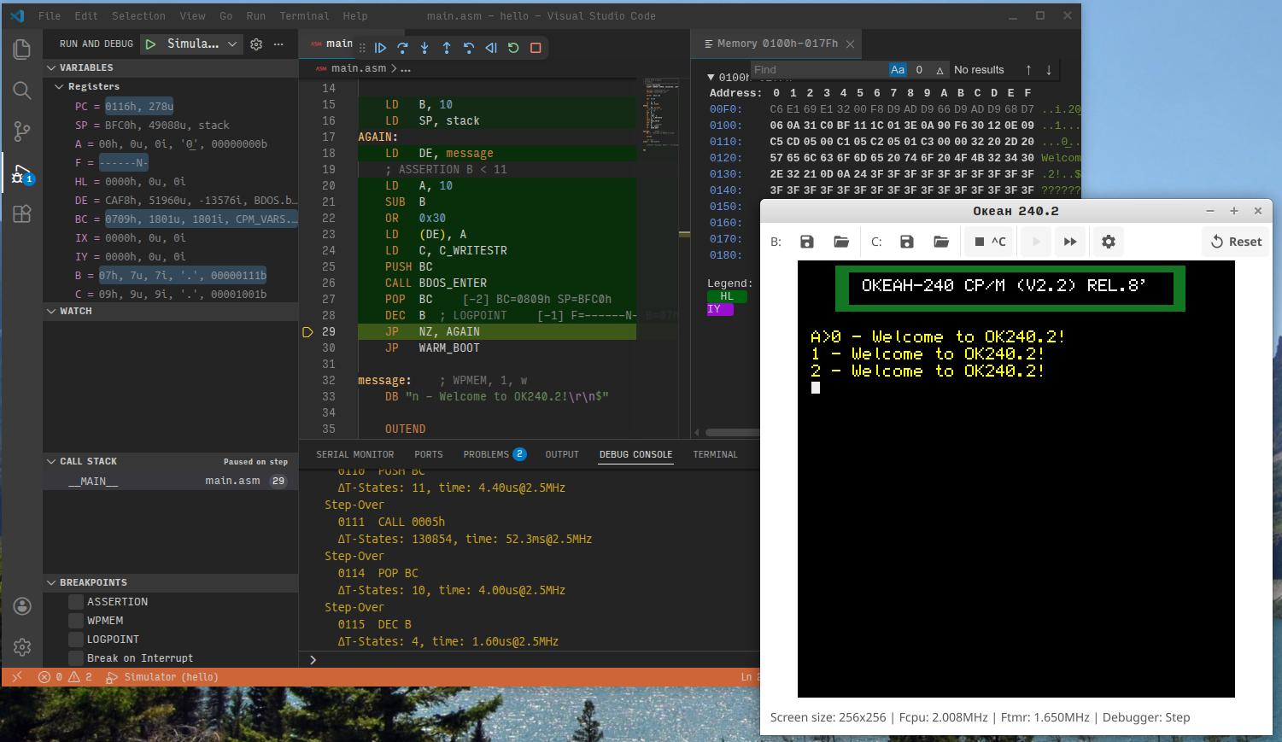This screenshot has height=742, width=1282.
Task: Open the folder icon for drive C:
Action: (x=941, y=242)
